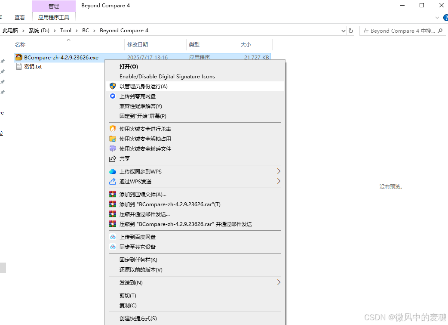Image resolution: width=448 pixels, height=325 pixels.
Task: Select 使用火绒安全进行杀毒 shield icon
Action: [x=112, y=129]
